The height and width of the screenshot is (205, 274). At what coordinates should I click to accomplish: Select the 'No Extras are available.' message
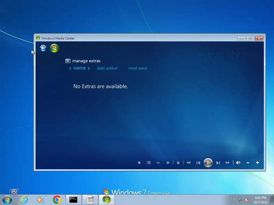tap(101, 86)
